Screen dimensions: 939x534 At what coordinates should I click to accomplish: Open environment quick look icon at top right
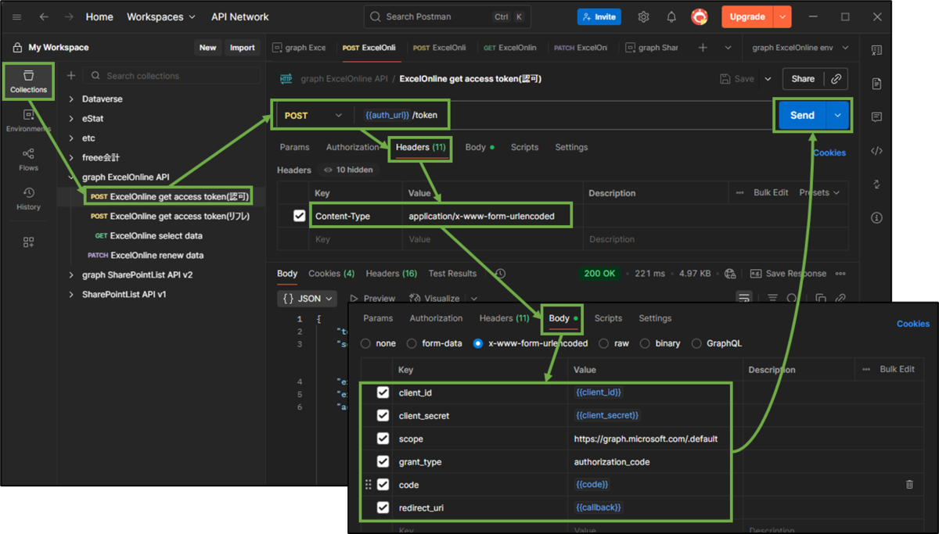click(x=876, y=50)
